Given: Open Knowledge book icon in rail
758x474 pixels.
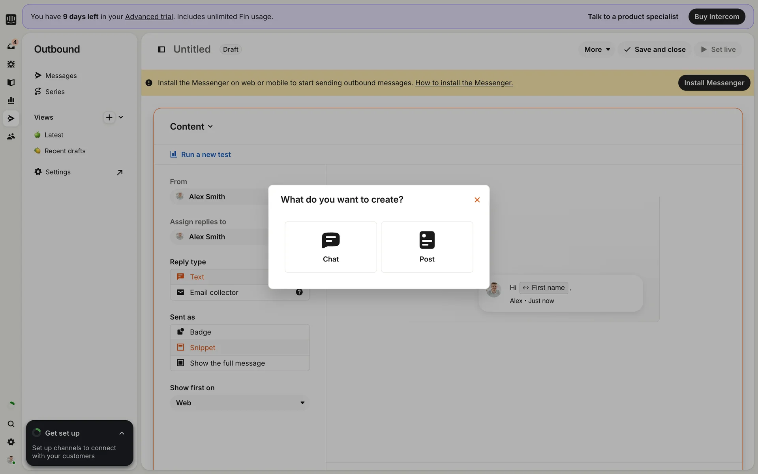Looking at the screenshot, I should click(11, 83).
